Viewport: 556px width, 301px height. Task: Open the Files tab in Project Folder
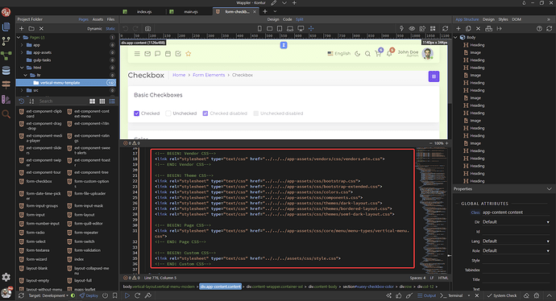pos(110,19)
